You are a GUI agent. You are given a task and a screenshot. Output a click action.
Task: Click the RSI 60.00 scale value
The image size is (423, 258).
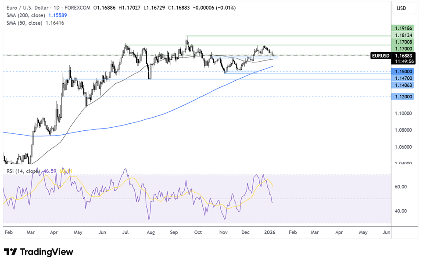(x=400, y=187)
